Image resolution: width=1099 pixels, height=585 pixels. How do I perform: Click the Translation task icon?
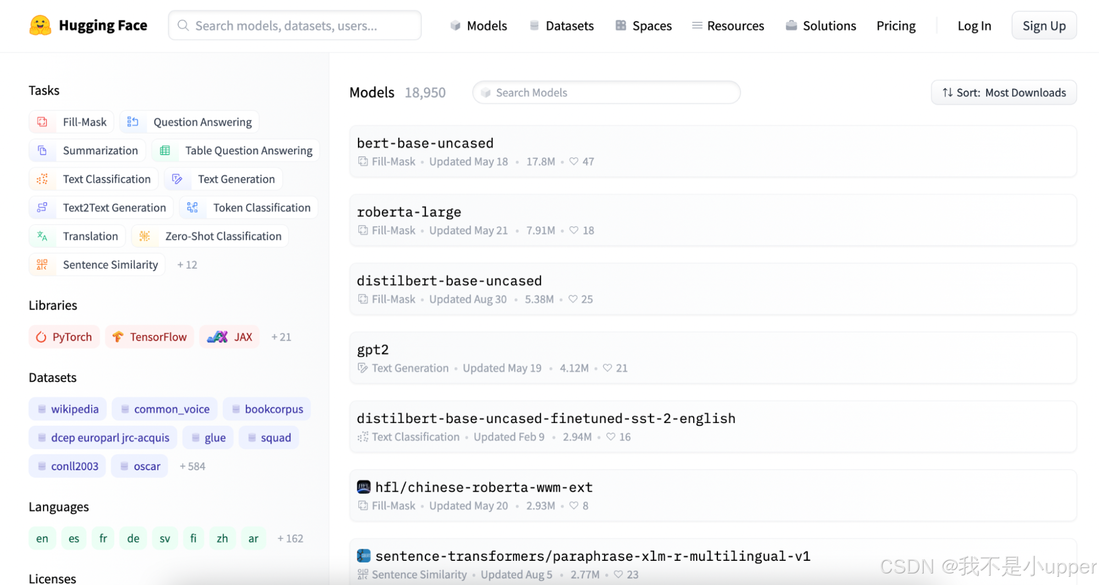[42, 236]
